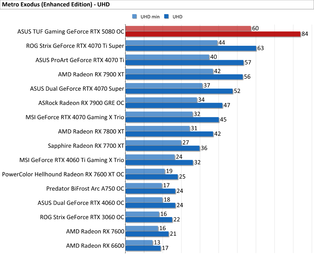Click the ASUS ProArt GeForce RTX 4070 Ti label
The image size is (314, 255).
pyautogui.click(x=80, y=60)
